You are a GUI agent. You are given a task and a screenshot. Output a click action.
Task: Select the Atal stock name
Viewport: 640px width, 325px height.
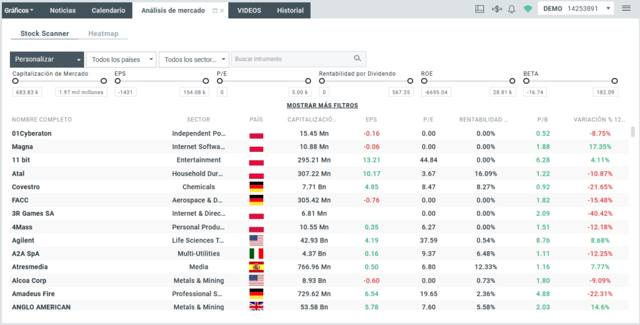point(18,174)
